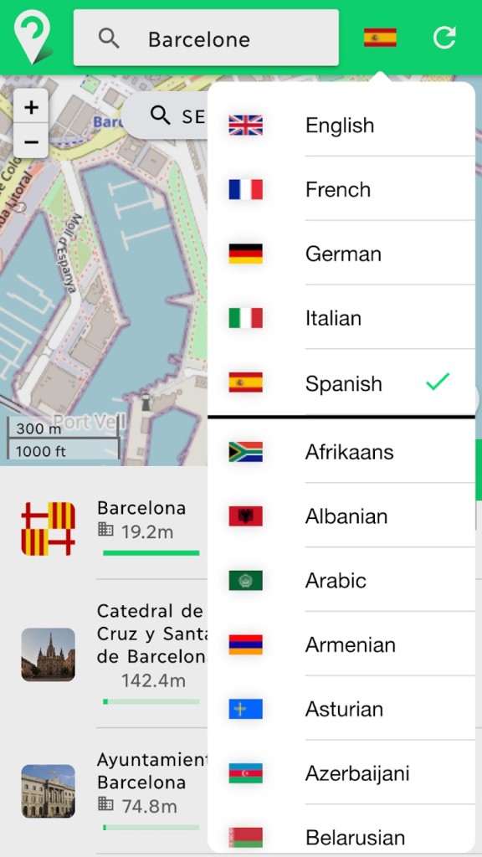Select Azerbaijani language

click(341, 772)
